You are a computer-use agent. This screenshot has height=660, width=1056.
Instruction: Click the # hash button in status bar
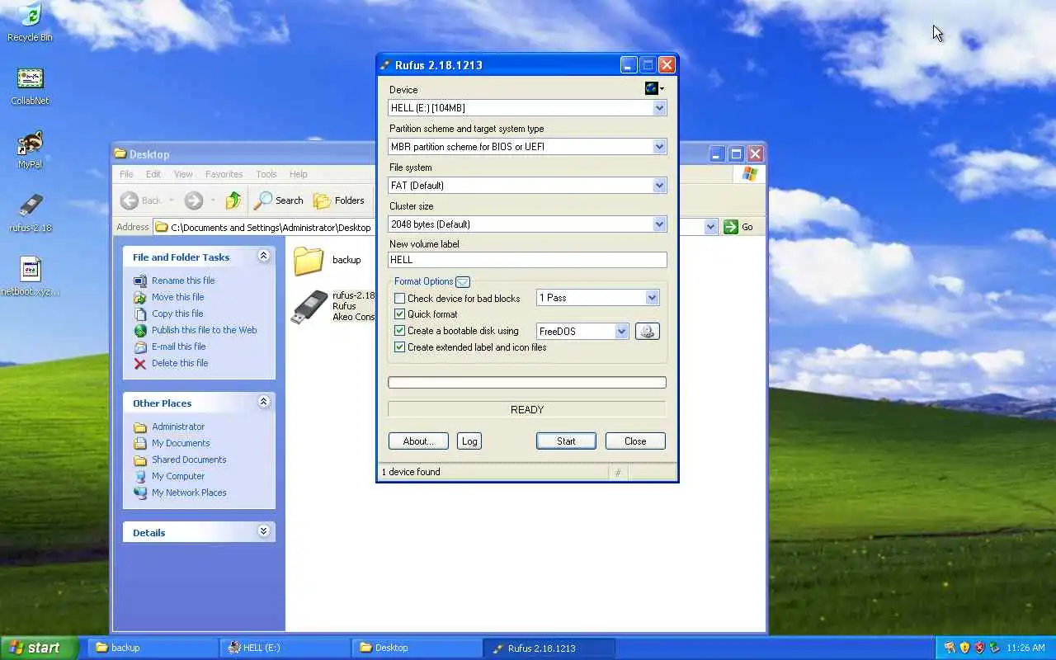[617, 473]
